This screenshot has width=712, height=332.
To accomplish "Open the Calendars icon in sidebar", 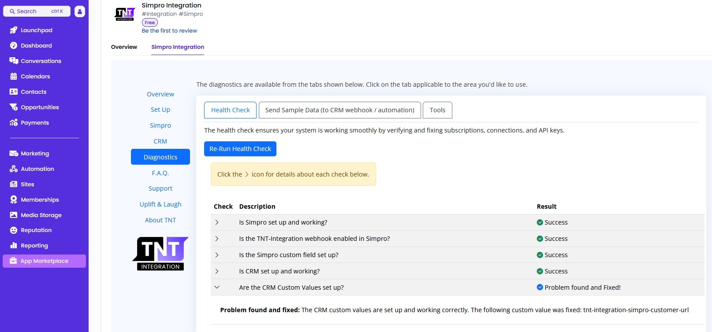I will 13,77.
